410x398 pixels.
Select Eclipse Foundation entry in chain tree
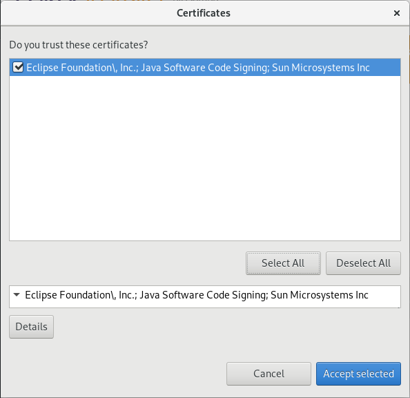click(x=196, y=295)
